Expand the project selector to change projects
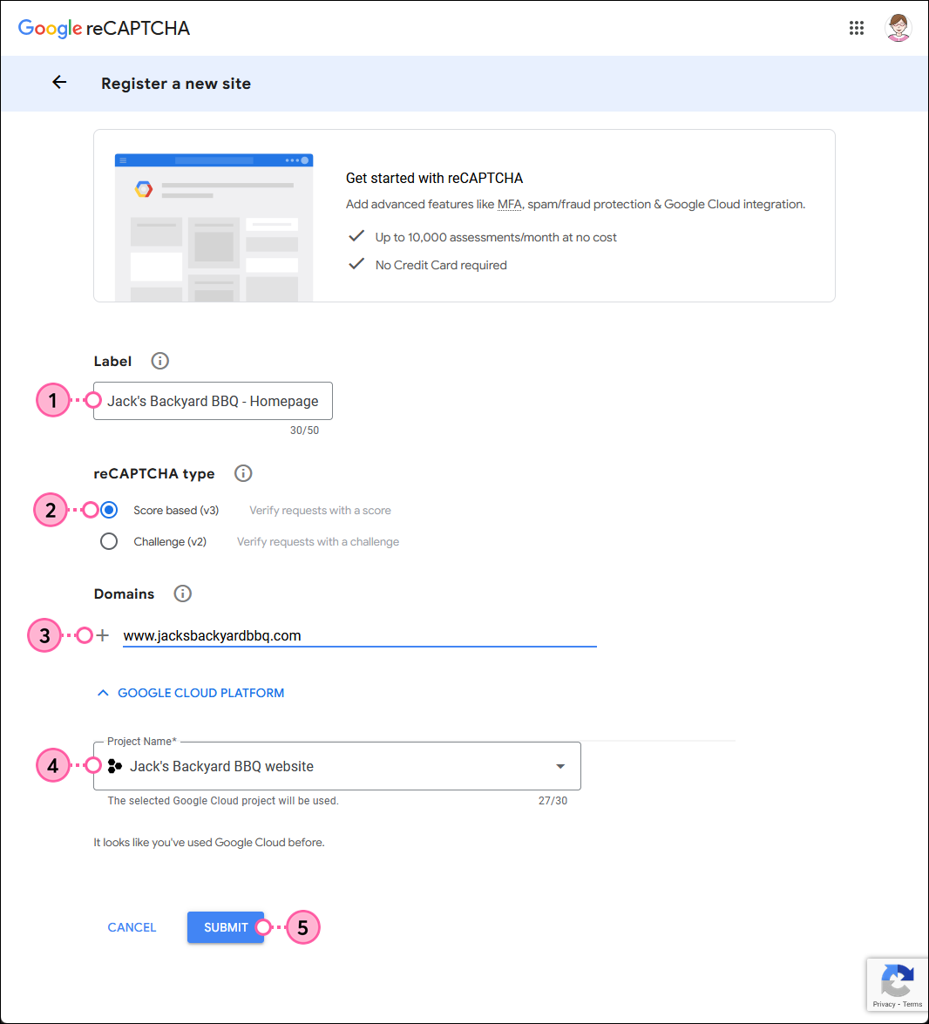This screenshot has width=929, height=1024. click(560, 765)
